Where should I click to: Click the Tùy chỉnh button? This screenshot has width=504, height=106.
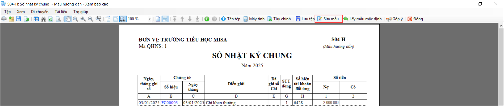[x=279, y=19]
